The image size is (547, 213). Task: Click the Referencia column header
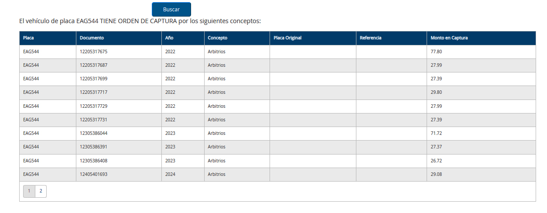[370, 38]
